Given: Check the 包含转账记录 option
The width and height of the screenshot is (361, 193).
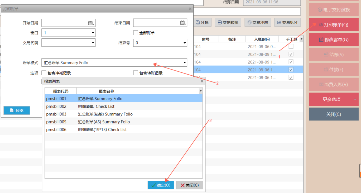Looking at the screenshot, I should [x=136, y=73].
